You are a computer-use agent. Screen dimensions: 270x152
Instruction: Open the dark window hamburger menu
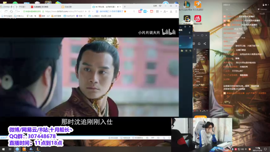point(194,35)
